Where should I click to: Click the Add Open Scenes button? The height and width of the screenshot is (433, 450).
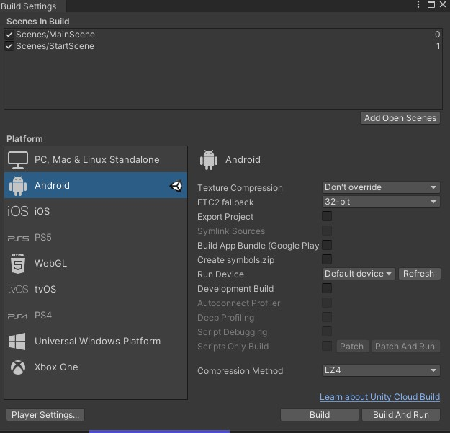pos(400,118)
